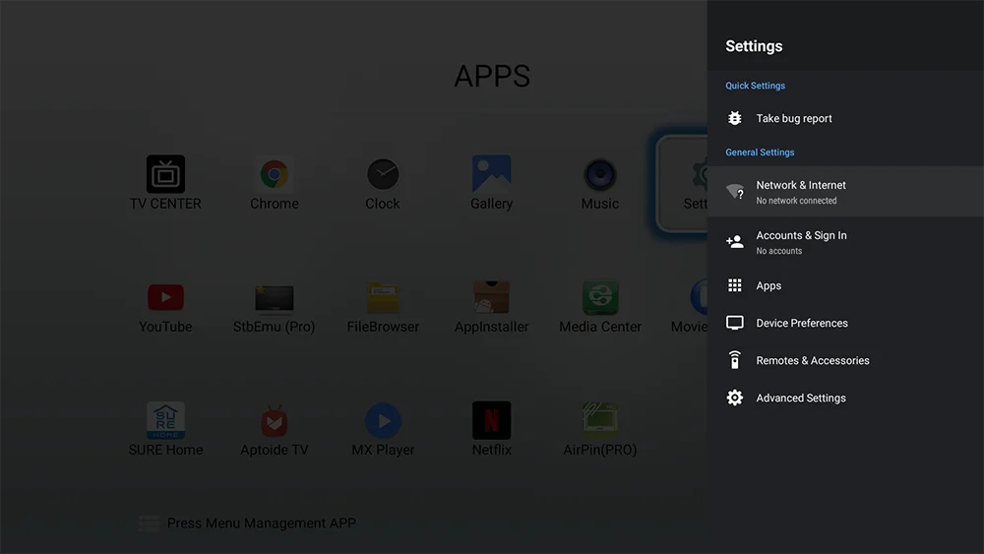Select Take bug report
Image resolution: width=984 pixels, height=554 pixels.
845,118
